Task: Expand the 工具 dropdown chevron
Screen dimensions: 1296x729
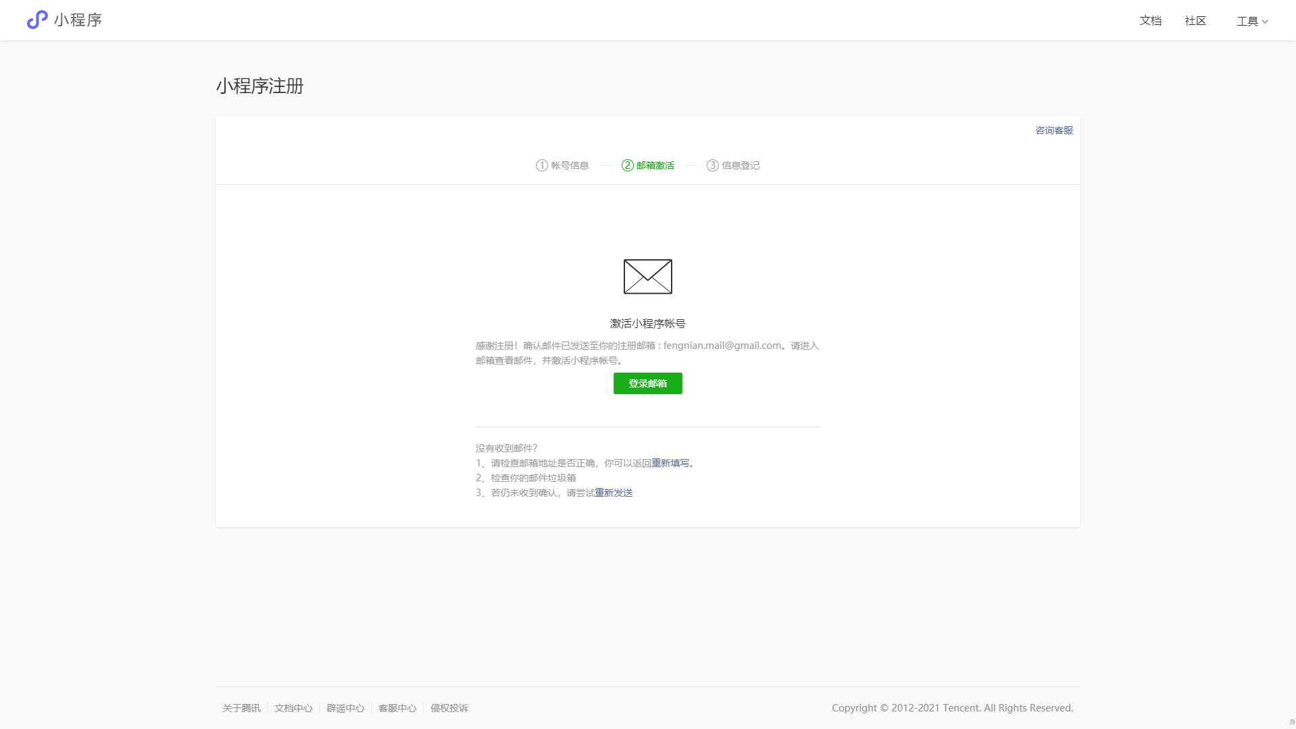Action: pyautogui.click(x=1265, y=22)
